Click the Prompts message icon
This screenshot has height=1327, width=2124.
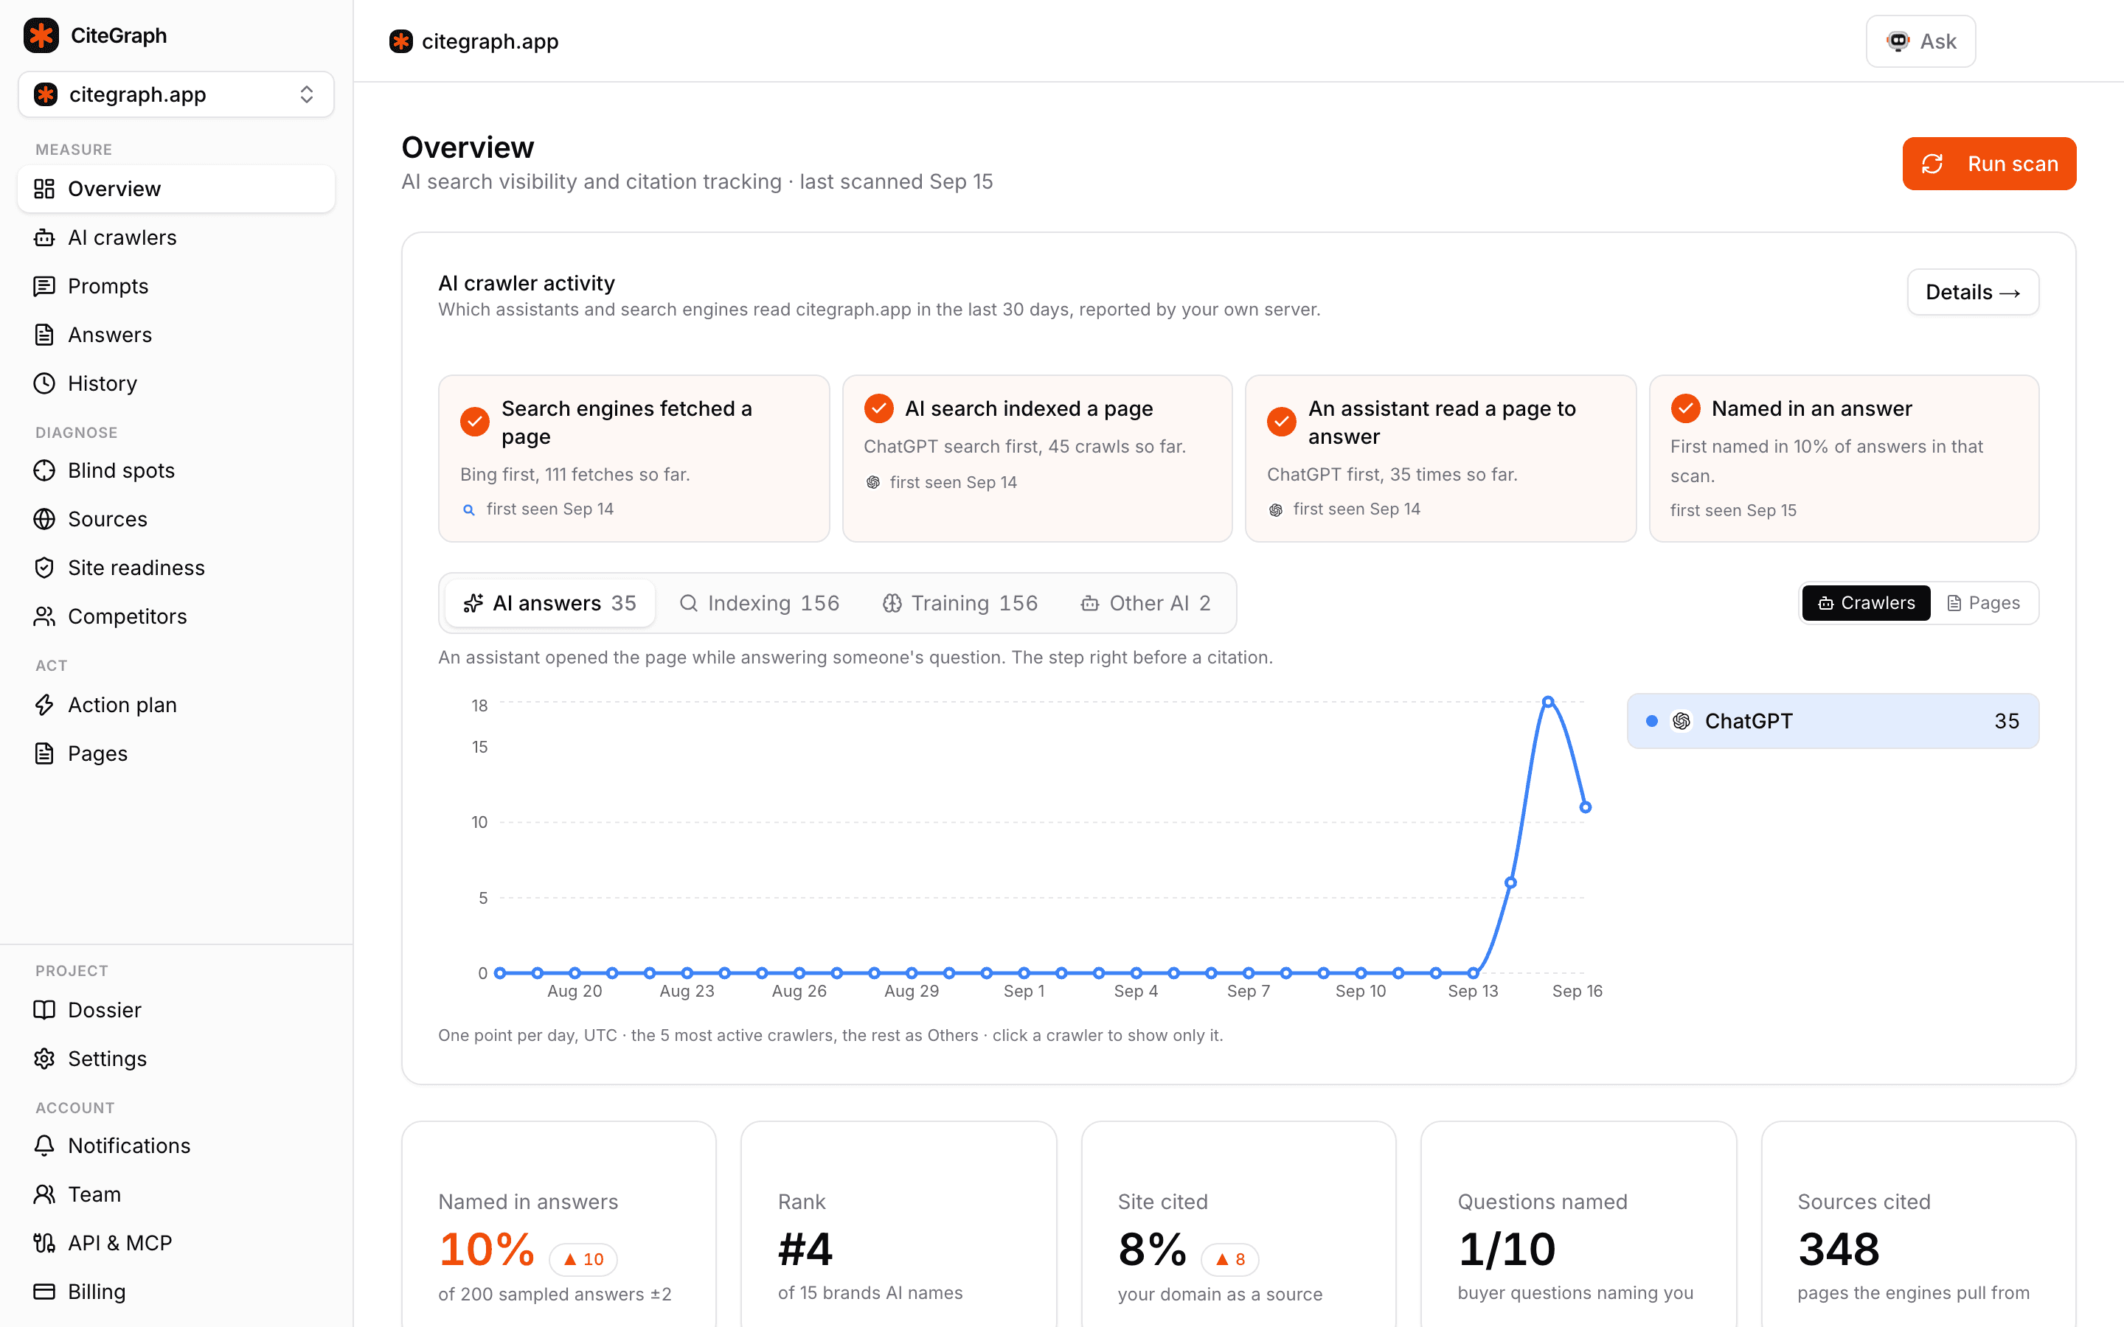pos(44,286)
